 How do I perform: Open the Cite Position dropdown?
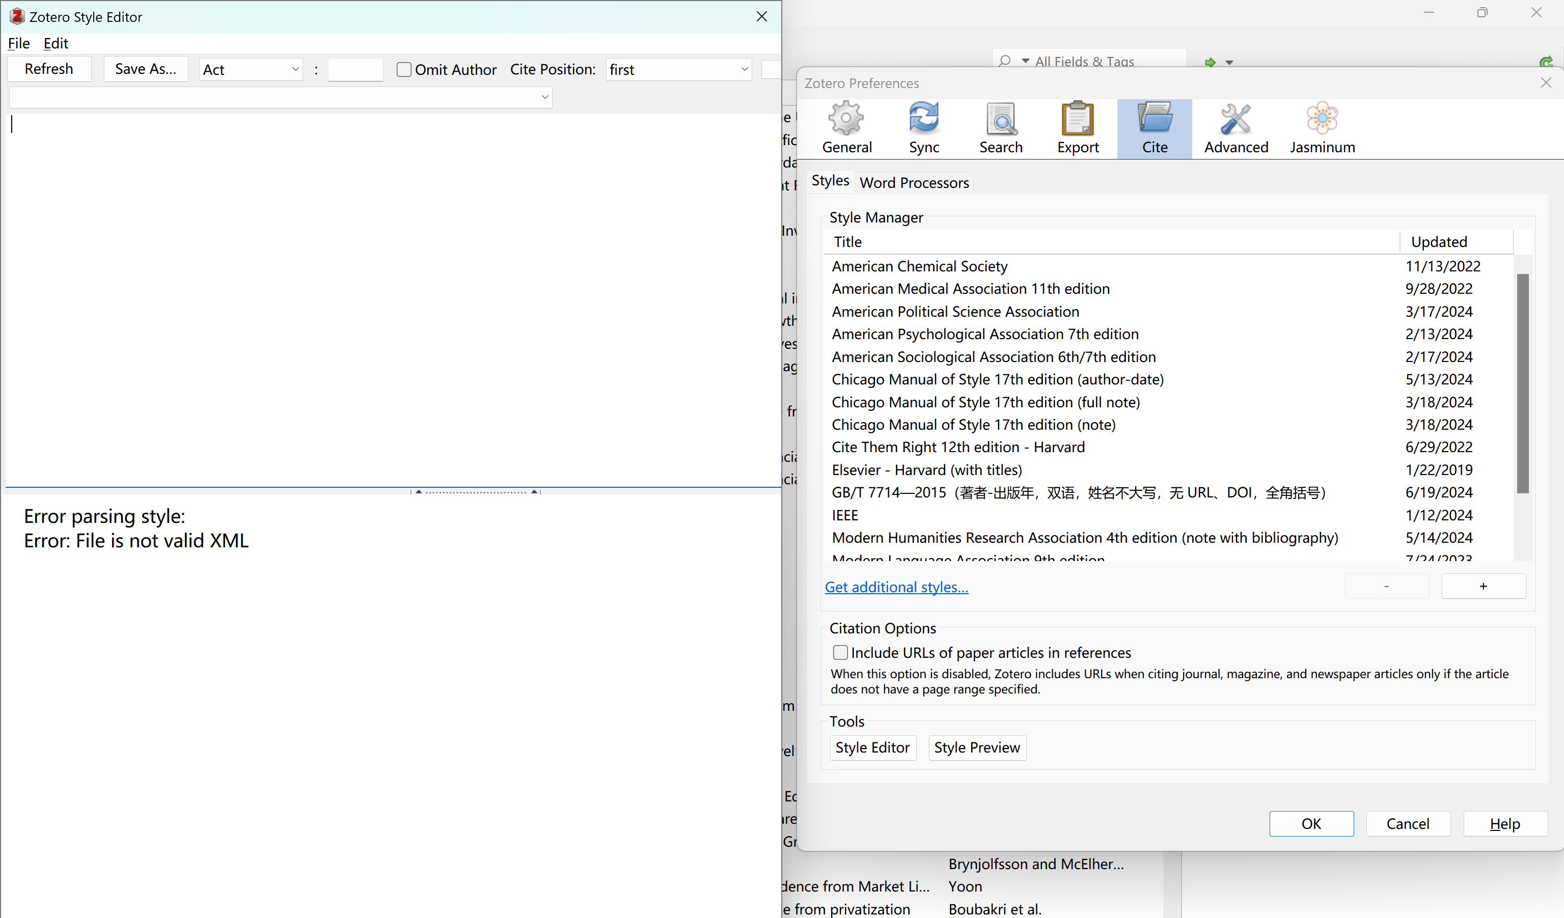[678, 69]
